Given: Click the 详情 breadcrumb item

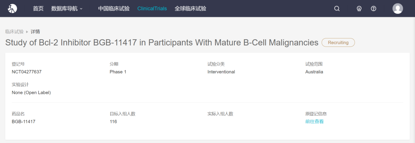Looking at the screenshot, I should coord(35,32).
